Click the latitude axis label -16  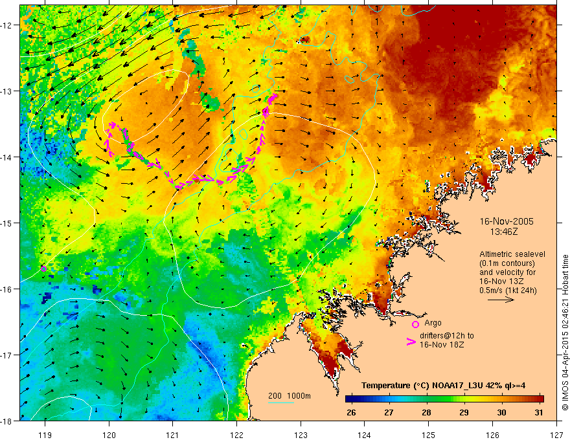coord(6,289)
